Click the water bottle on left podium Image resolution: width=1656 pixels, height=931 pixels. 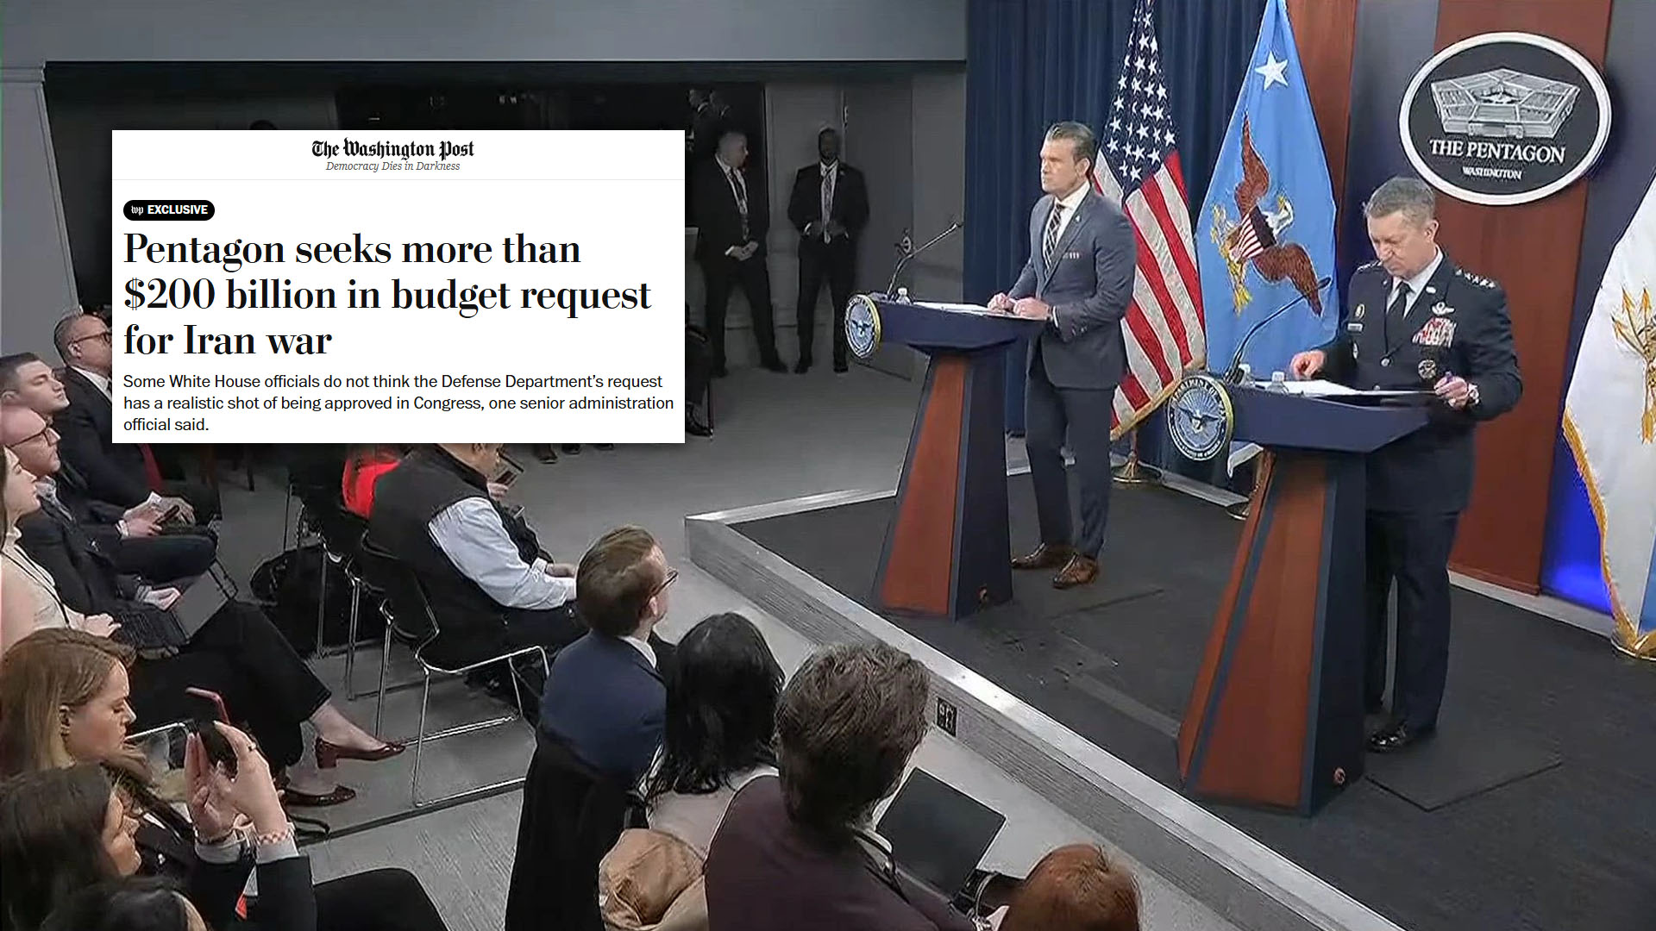(x=902, y=296)
